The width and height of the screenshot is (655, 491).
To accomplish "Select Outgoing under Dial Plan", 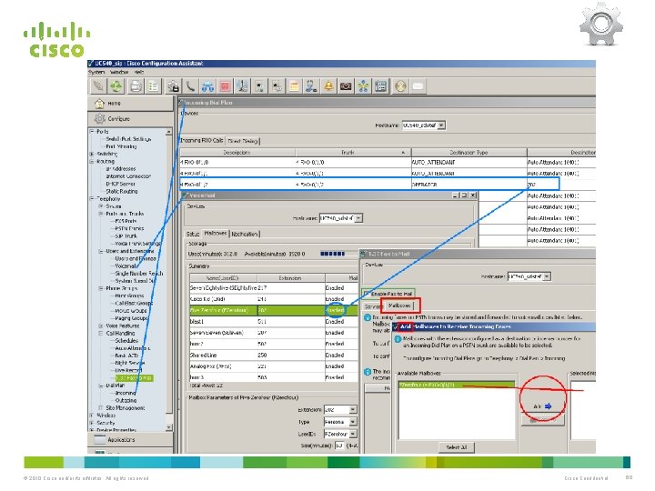I will pyautogui.click(x=126, y=400).
